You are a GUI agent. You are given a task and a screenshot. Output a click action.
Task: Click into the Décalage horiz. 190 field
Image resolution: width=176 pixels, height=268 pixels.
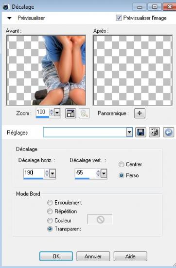34,173
